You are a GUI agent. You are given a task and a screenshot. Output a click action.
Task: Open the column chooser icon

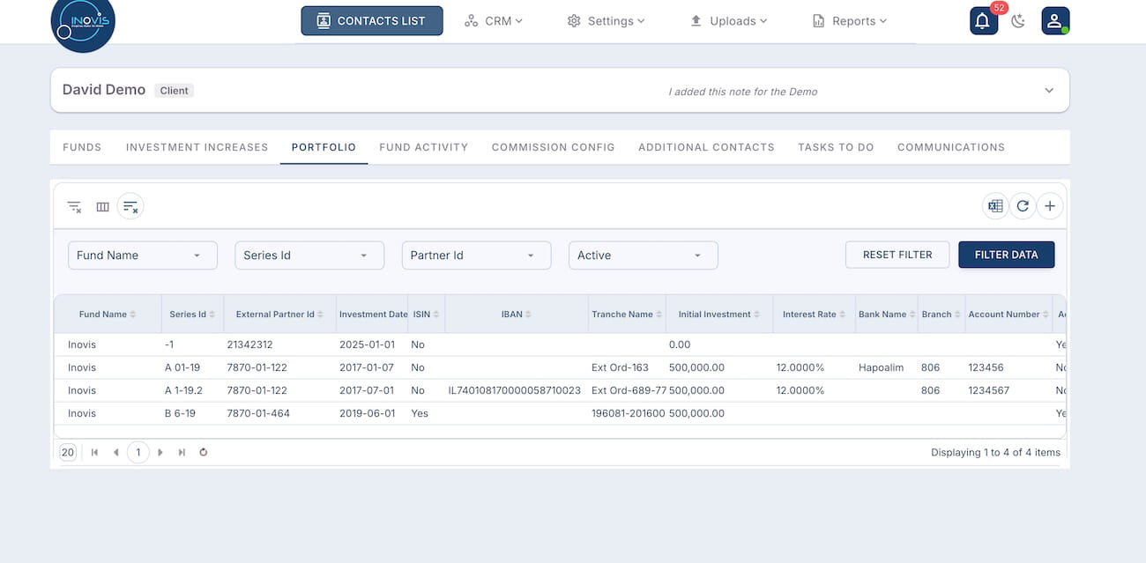(102, 207)
